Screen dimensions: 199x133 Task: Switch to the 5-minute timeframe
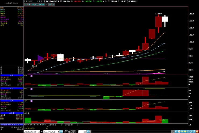point(29,5)
